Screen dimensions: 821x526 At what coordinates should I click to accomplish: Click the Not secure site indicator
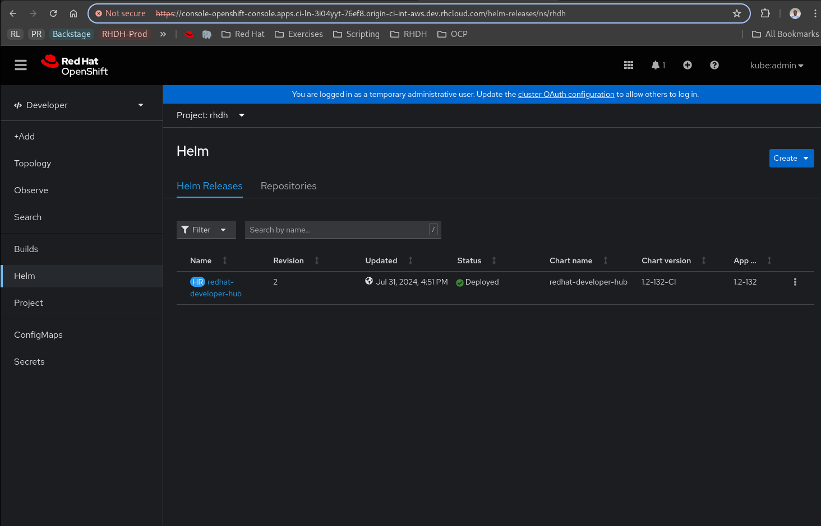(x=120, y=13)
